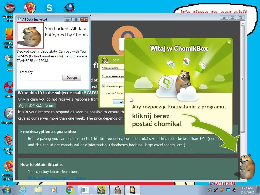
Task: Click the cyan monitor tray icon
Action: pyautogui.click(x=228, y=190)
